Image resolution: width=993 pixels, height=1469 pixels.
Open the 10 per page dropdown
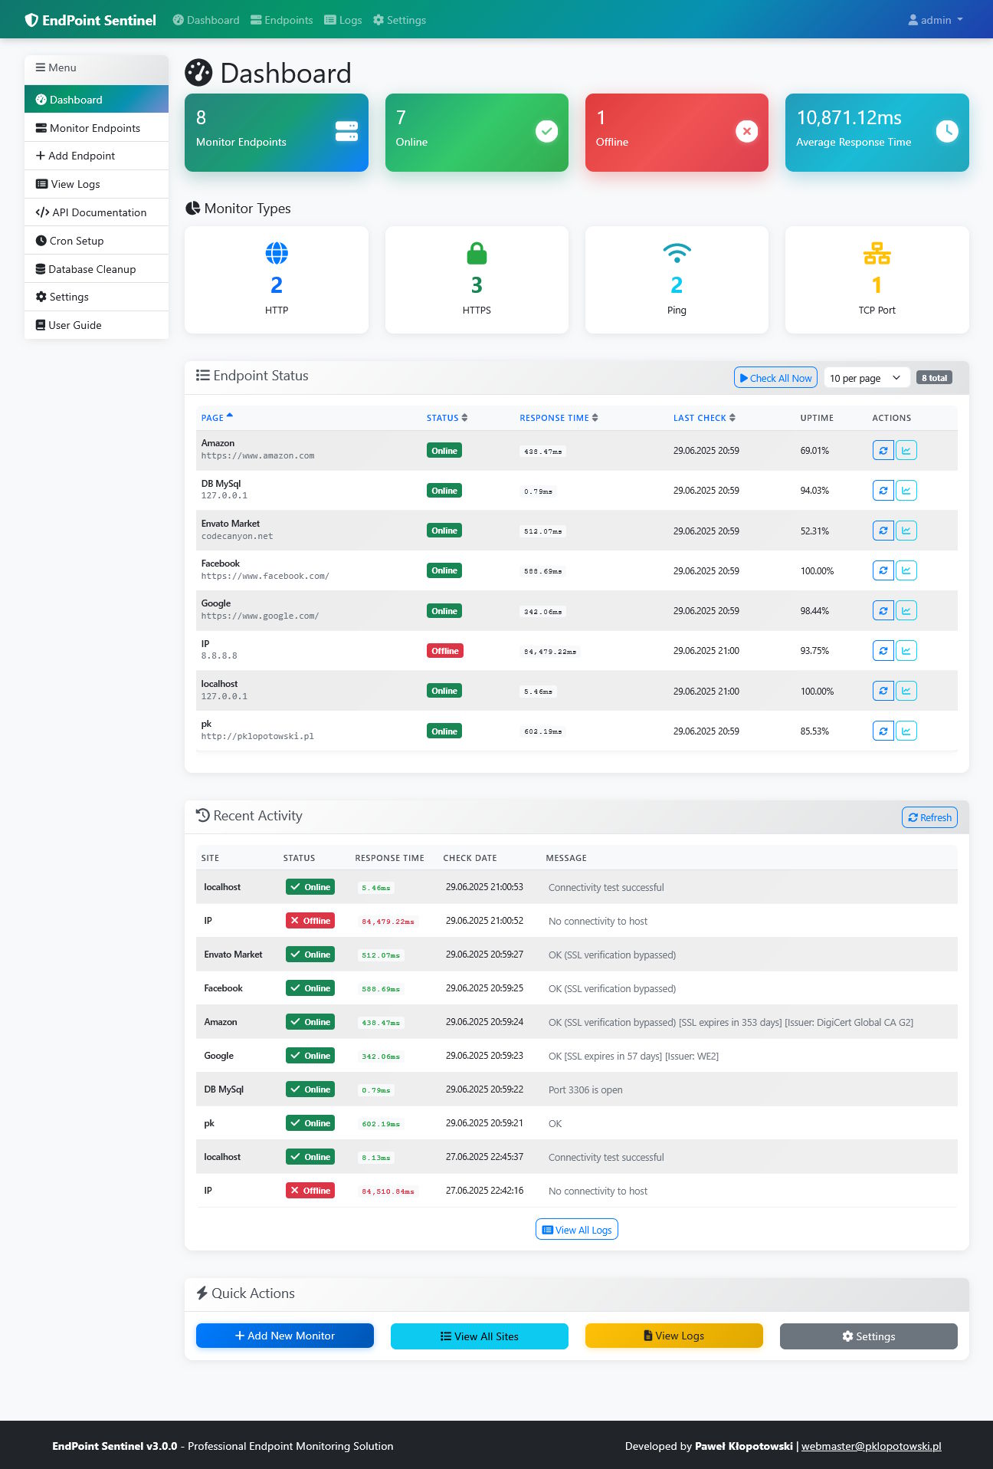click(x=867, y=378)
